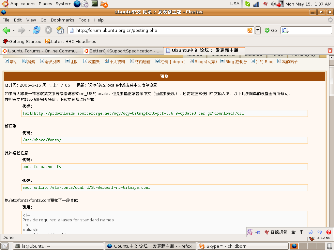Click the USA keyboard layout indicator
334x250 pixels.
235,4
